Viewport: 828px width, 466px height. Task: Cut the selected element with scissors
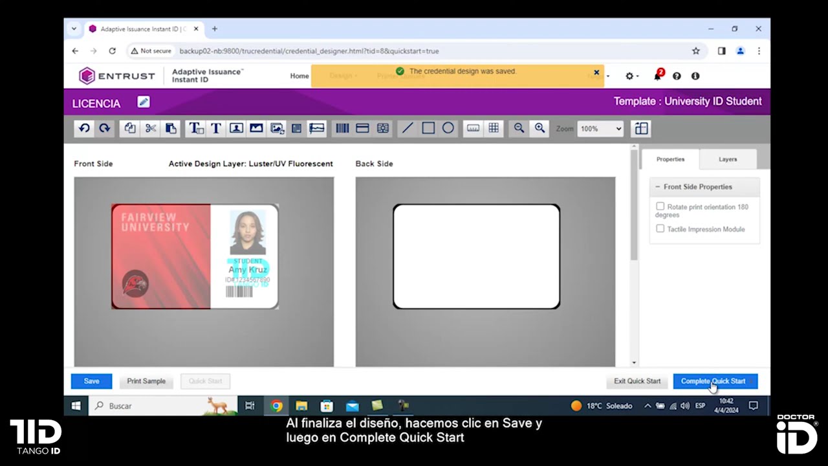(x=151, y=128)
